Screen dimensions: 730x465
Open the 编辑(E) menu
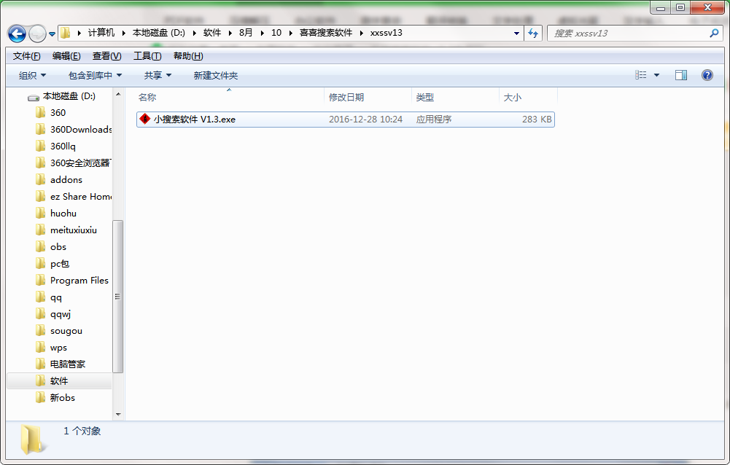coord(66,56)
